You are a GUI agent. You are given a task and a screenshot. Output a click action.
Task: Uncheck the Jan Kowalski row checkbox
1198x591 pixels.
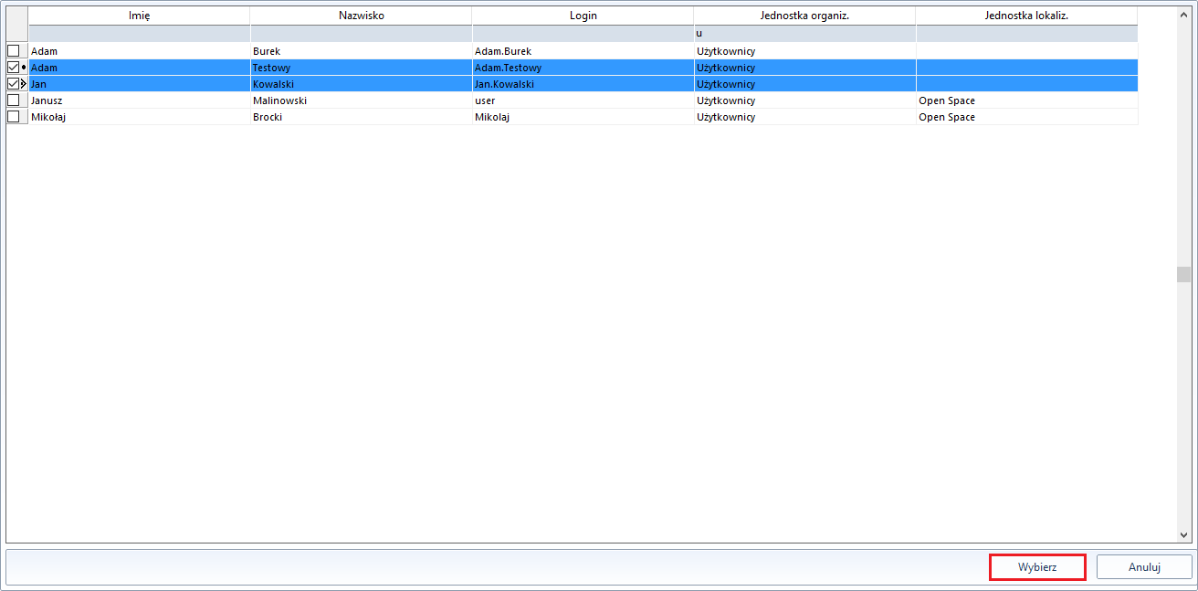click(x=13, y=84)
